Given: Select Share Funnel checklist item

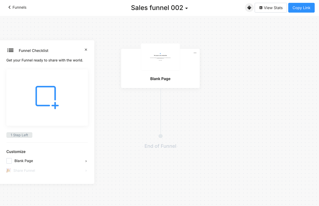Looking at the screenshot, I should [47, 171].
